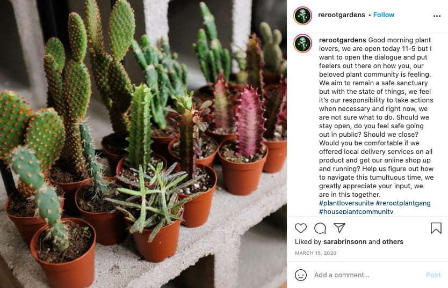Image resolution: width=448 pixels, height=288 pixels.
Task: Open the #houseplantcommunity hashtag
Action: [x=356, y=211]
